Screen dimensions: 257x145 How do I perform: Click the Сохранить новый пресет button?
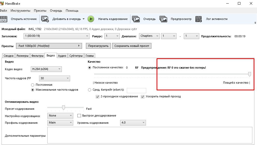(x=132, y=46)
